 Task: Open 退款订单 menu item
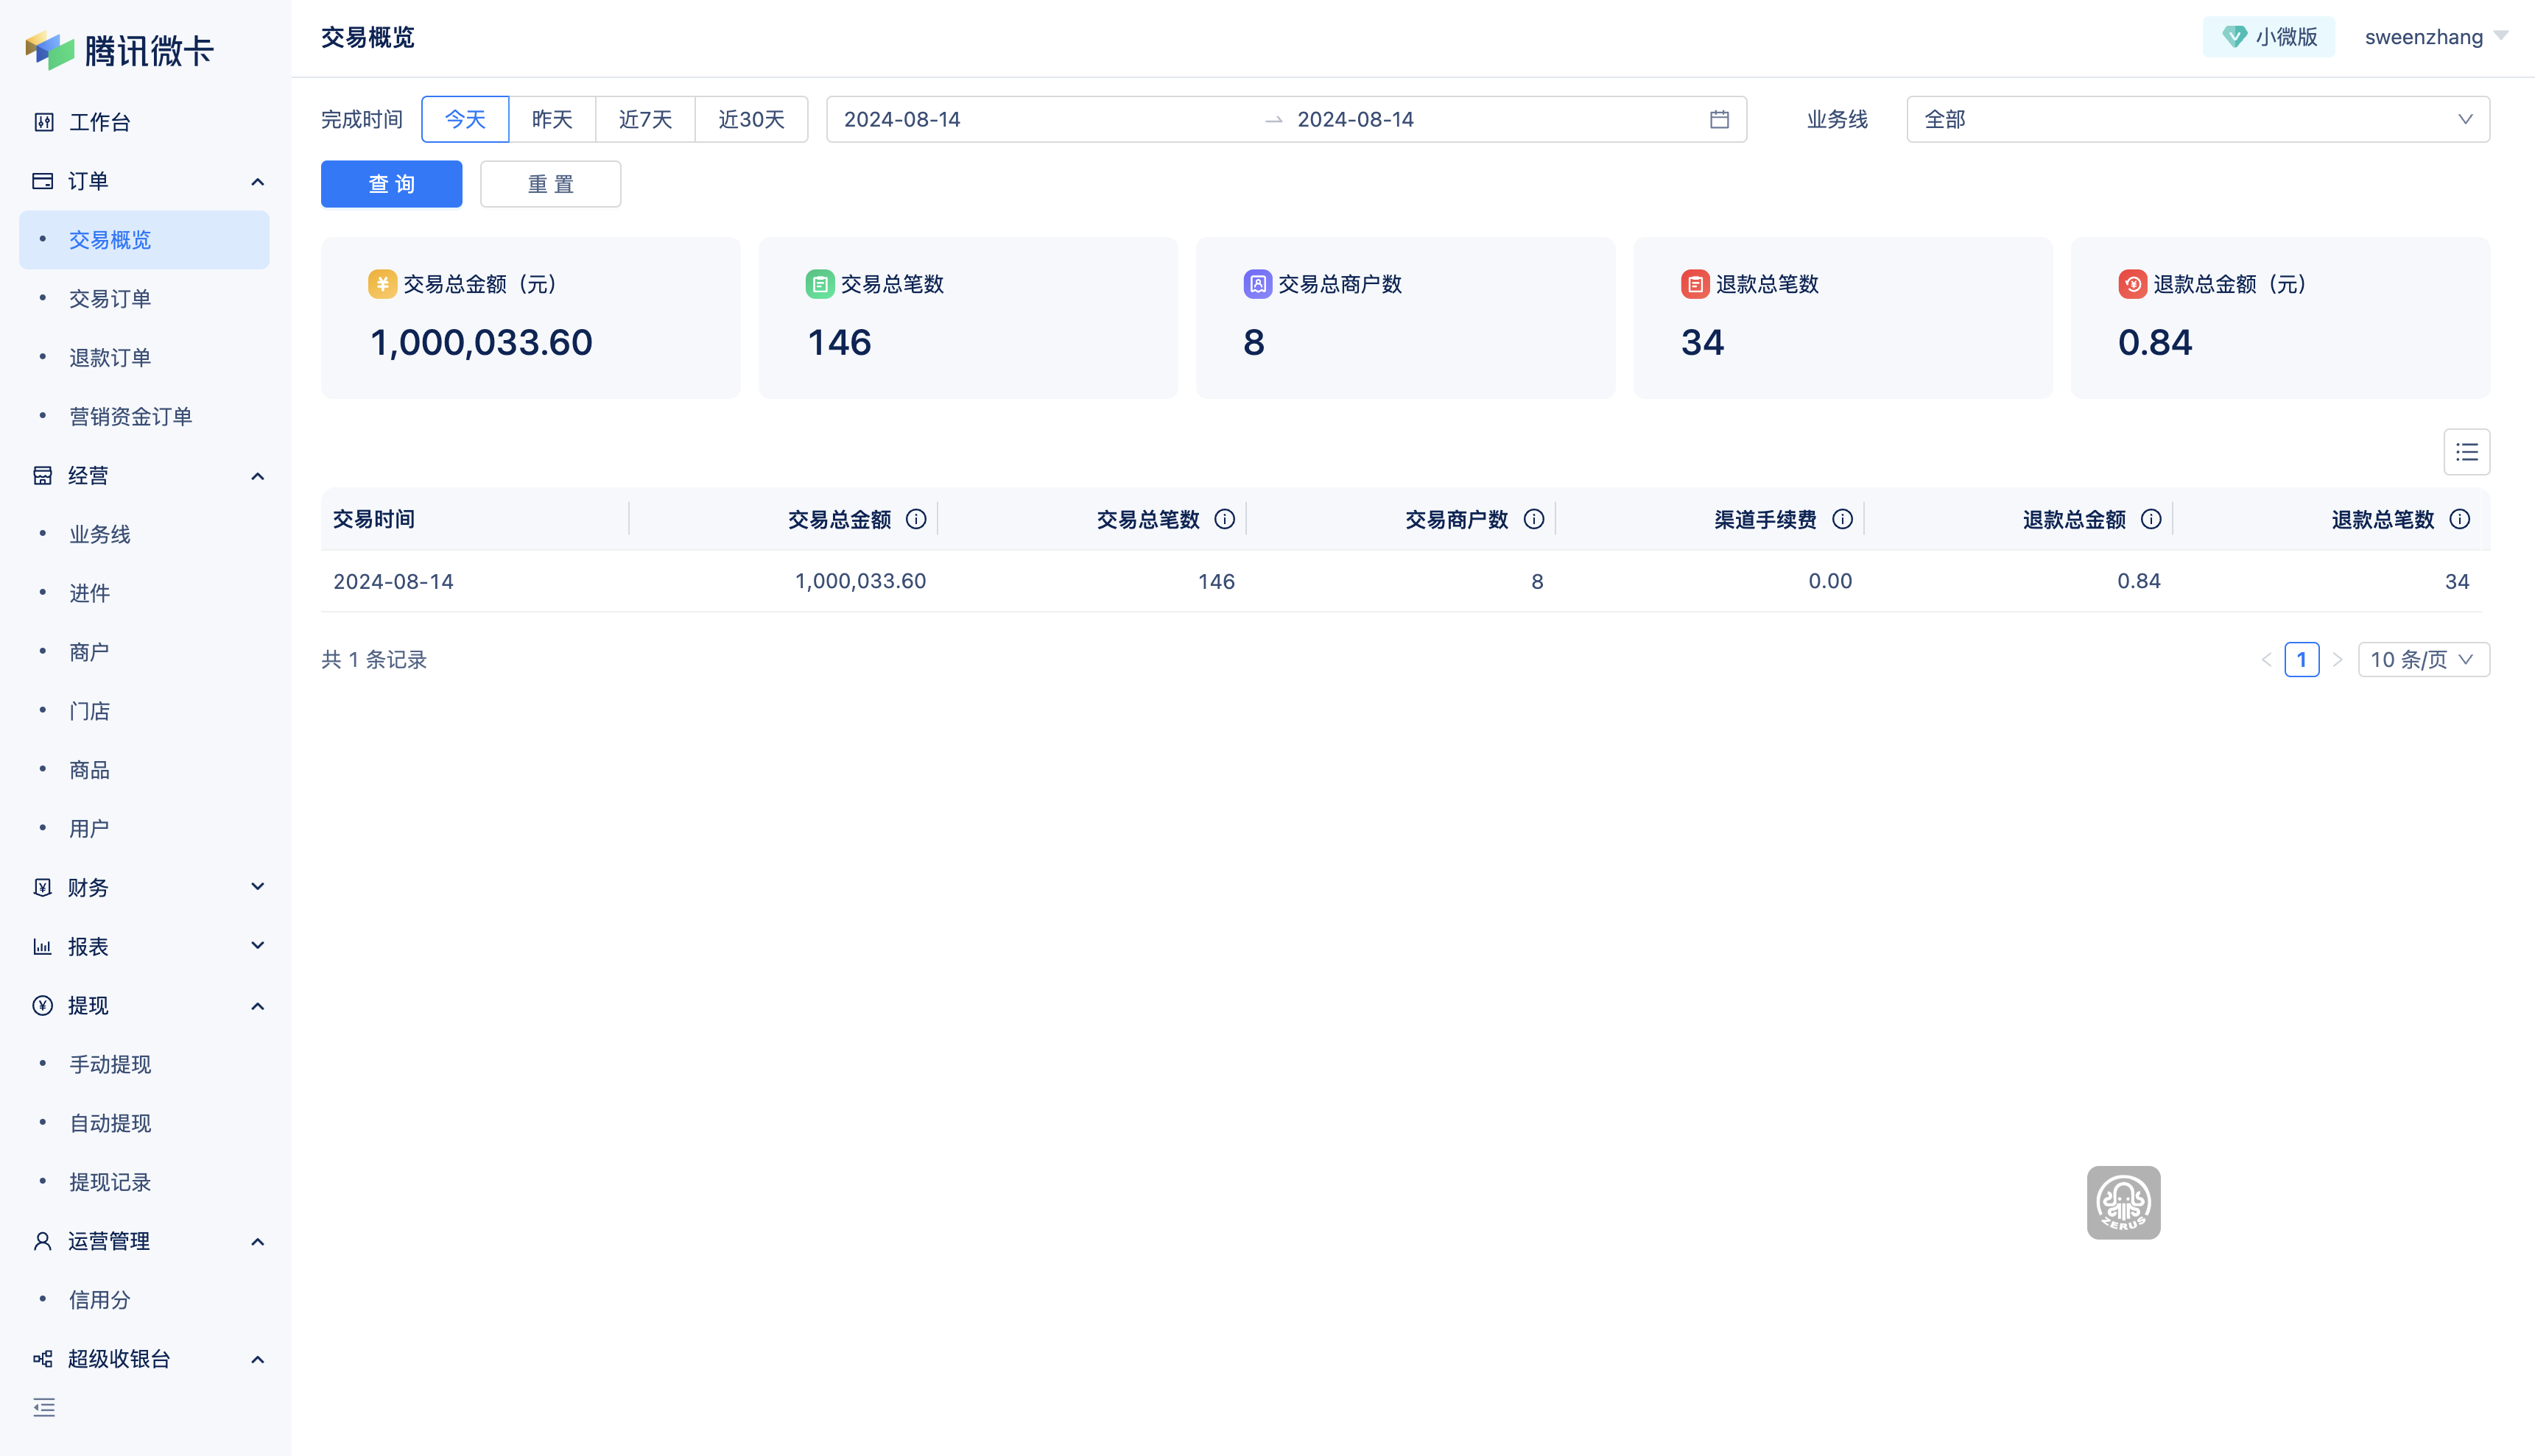pos(144,358)
